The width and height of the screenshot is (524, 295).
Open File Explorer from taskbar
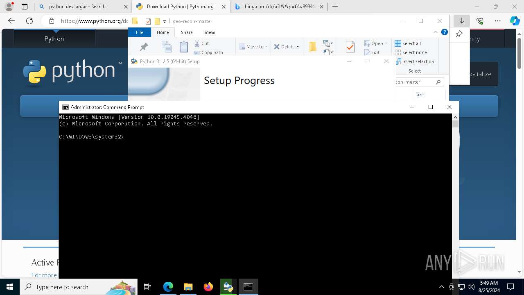(188, 287)
